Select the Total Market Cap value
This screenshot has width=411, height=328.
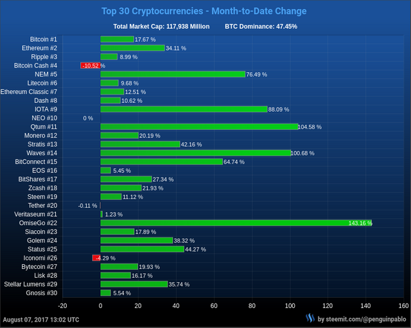(x=188, y=26)
